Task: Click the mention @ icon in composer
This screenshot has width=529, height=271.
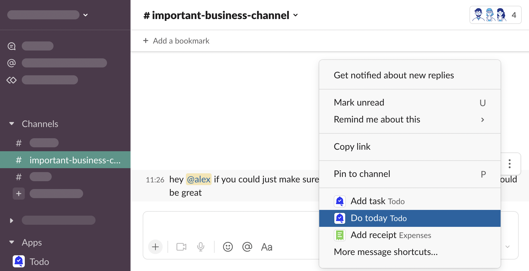Action: click(247, 247)
